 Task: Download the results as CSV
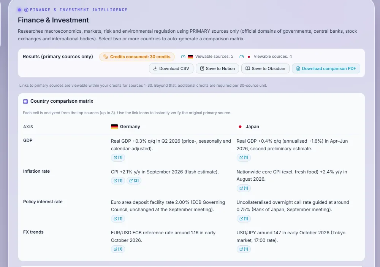pos(171,68)
